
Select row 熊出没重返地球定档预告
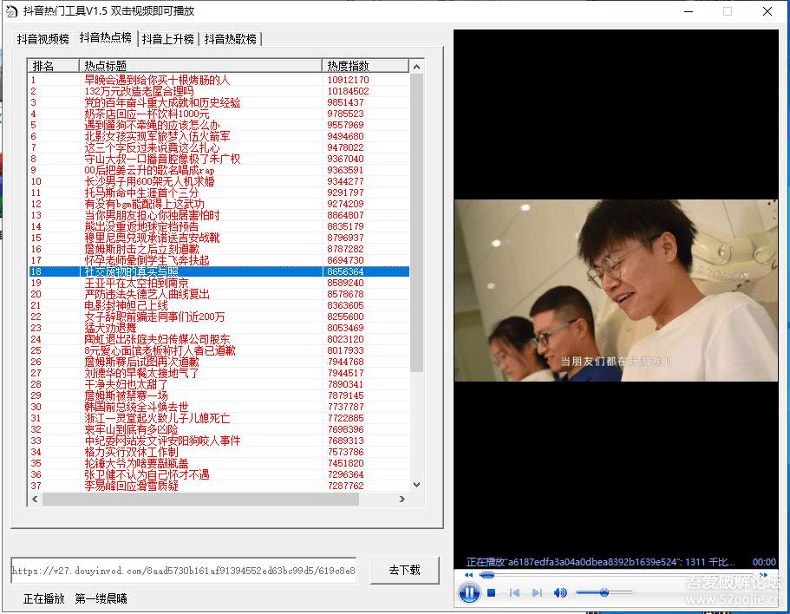(219, 226)
